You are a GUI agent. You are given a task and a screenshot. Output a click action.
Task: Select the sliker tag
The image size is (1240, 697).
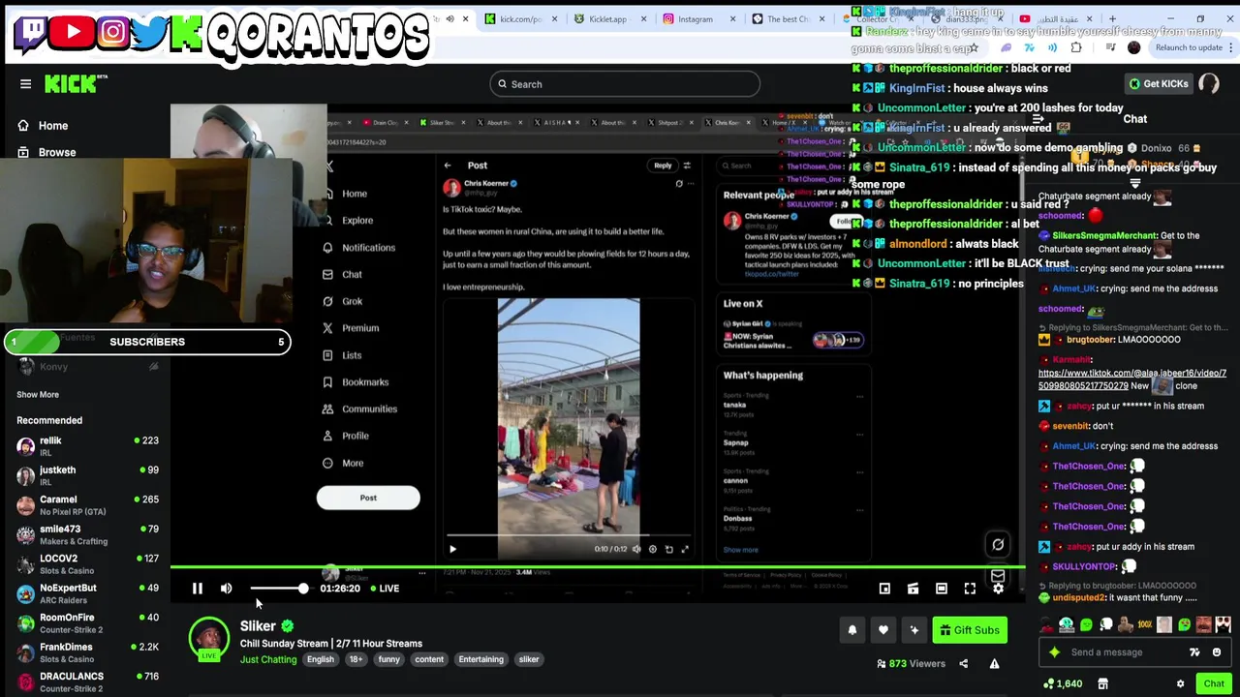(528, 659)
